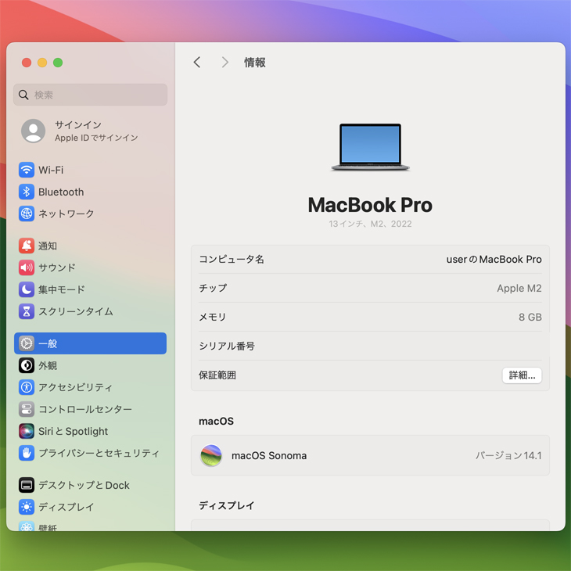Open 集中モード moon icon
The width and height of the screenshot is (571, 571).
click(x=27, y=289)
